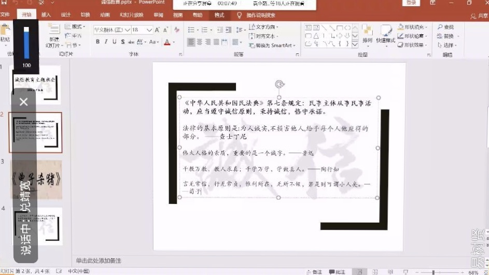Image resolution: width=489 pixels, height=275 pixels.
Task: Click the font color red A icon
Action: 167,42
